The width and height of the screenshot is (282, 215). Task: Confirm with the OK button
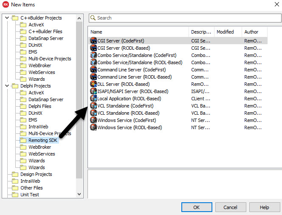click(x=197, y=207)
